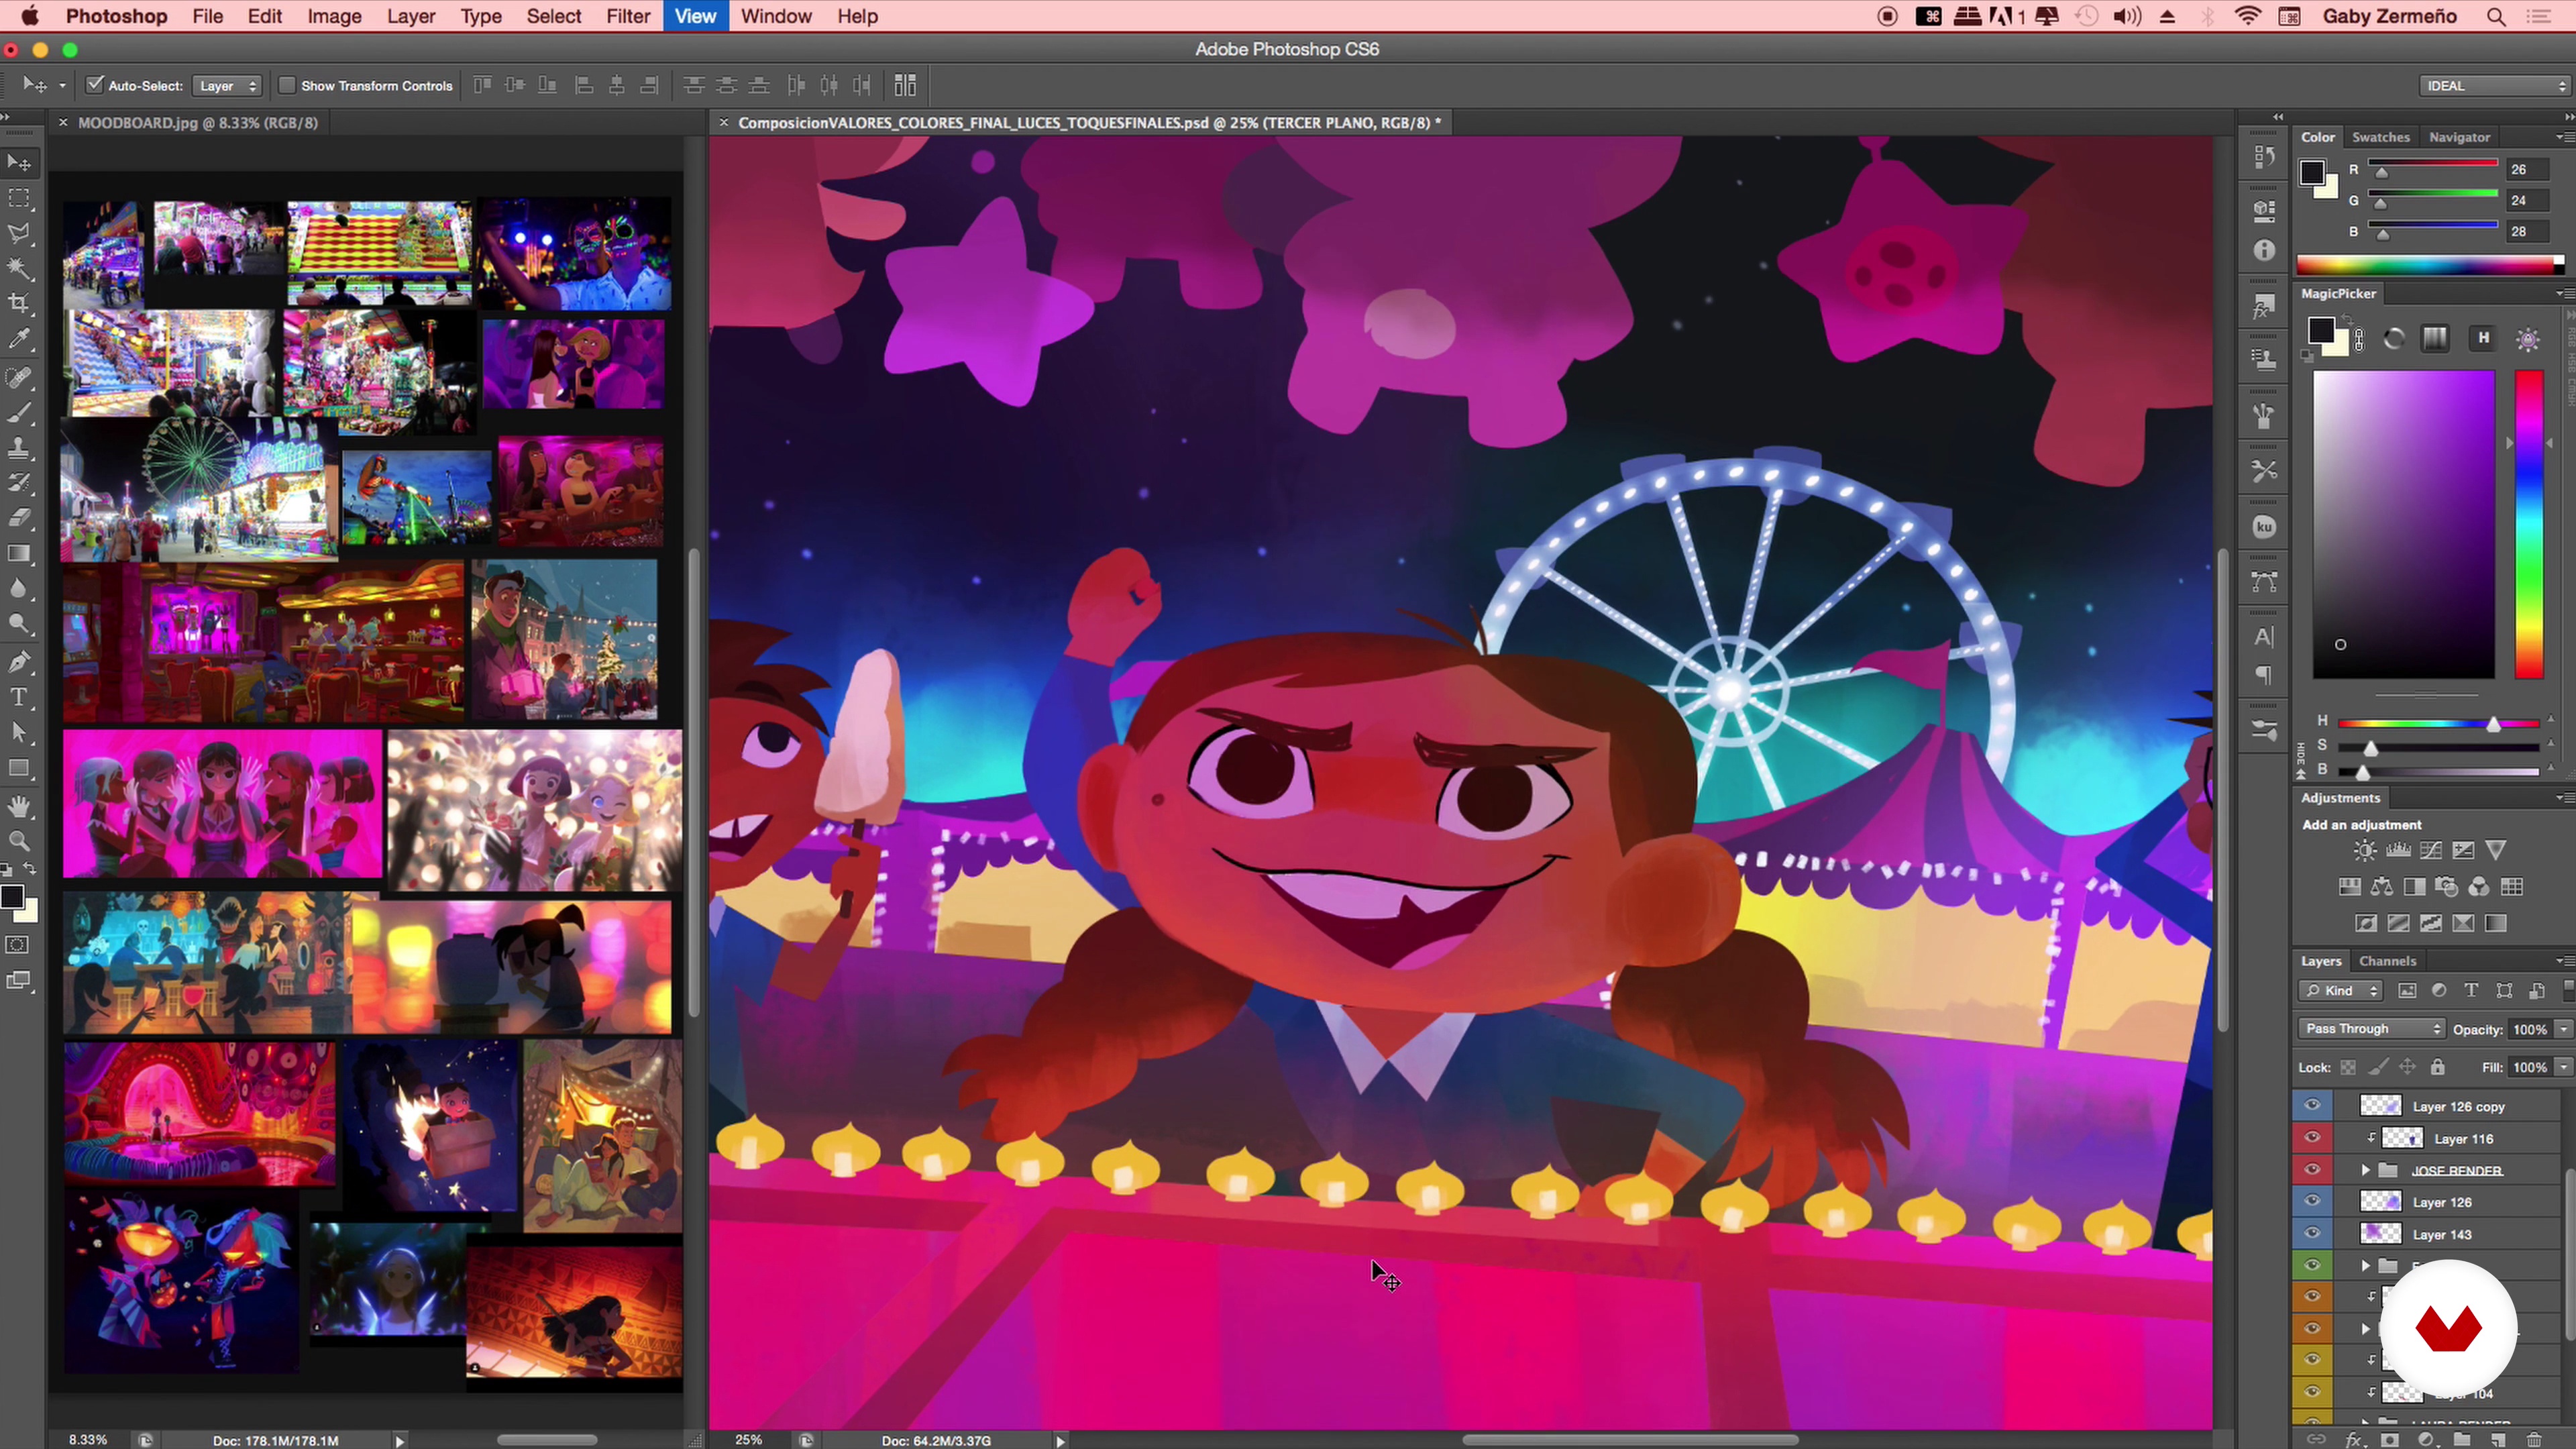Click the delete layer trash icon
The width and height of the screenshot is (2576, 1449).
pos(2534,1440)
